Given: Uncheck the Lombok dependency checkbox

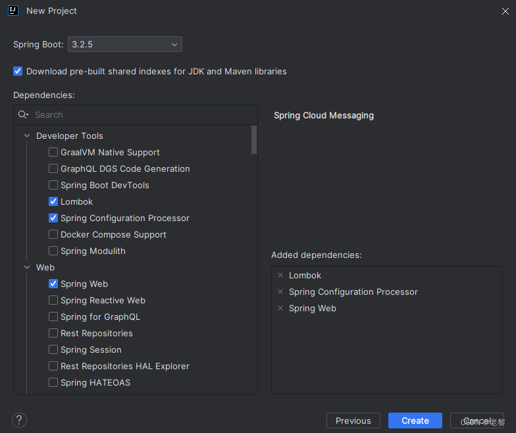Looking at the screenshot, I should pos(53,201).
